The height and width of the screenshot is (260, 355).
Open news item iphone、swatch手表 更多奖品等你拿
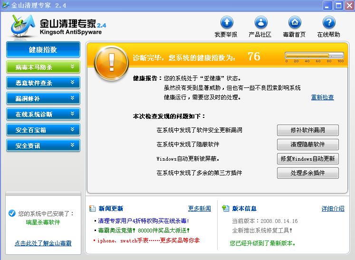pyautogui.click(x=149, y=241)
